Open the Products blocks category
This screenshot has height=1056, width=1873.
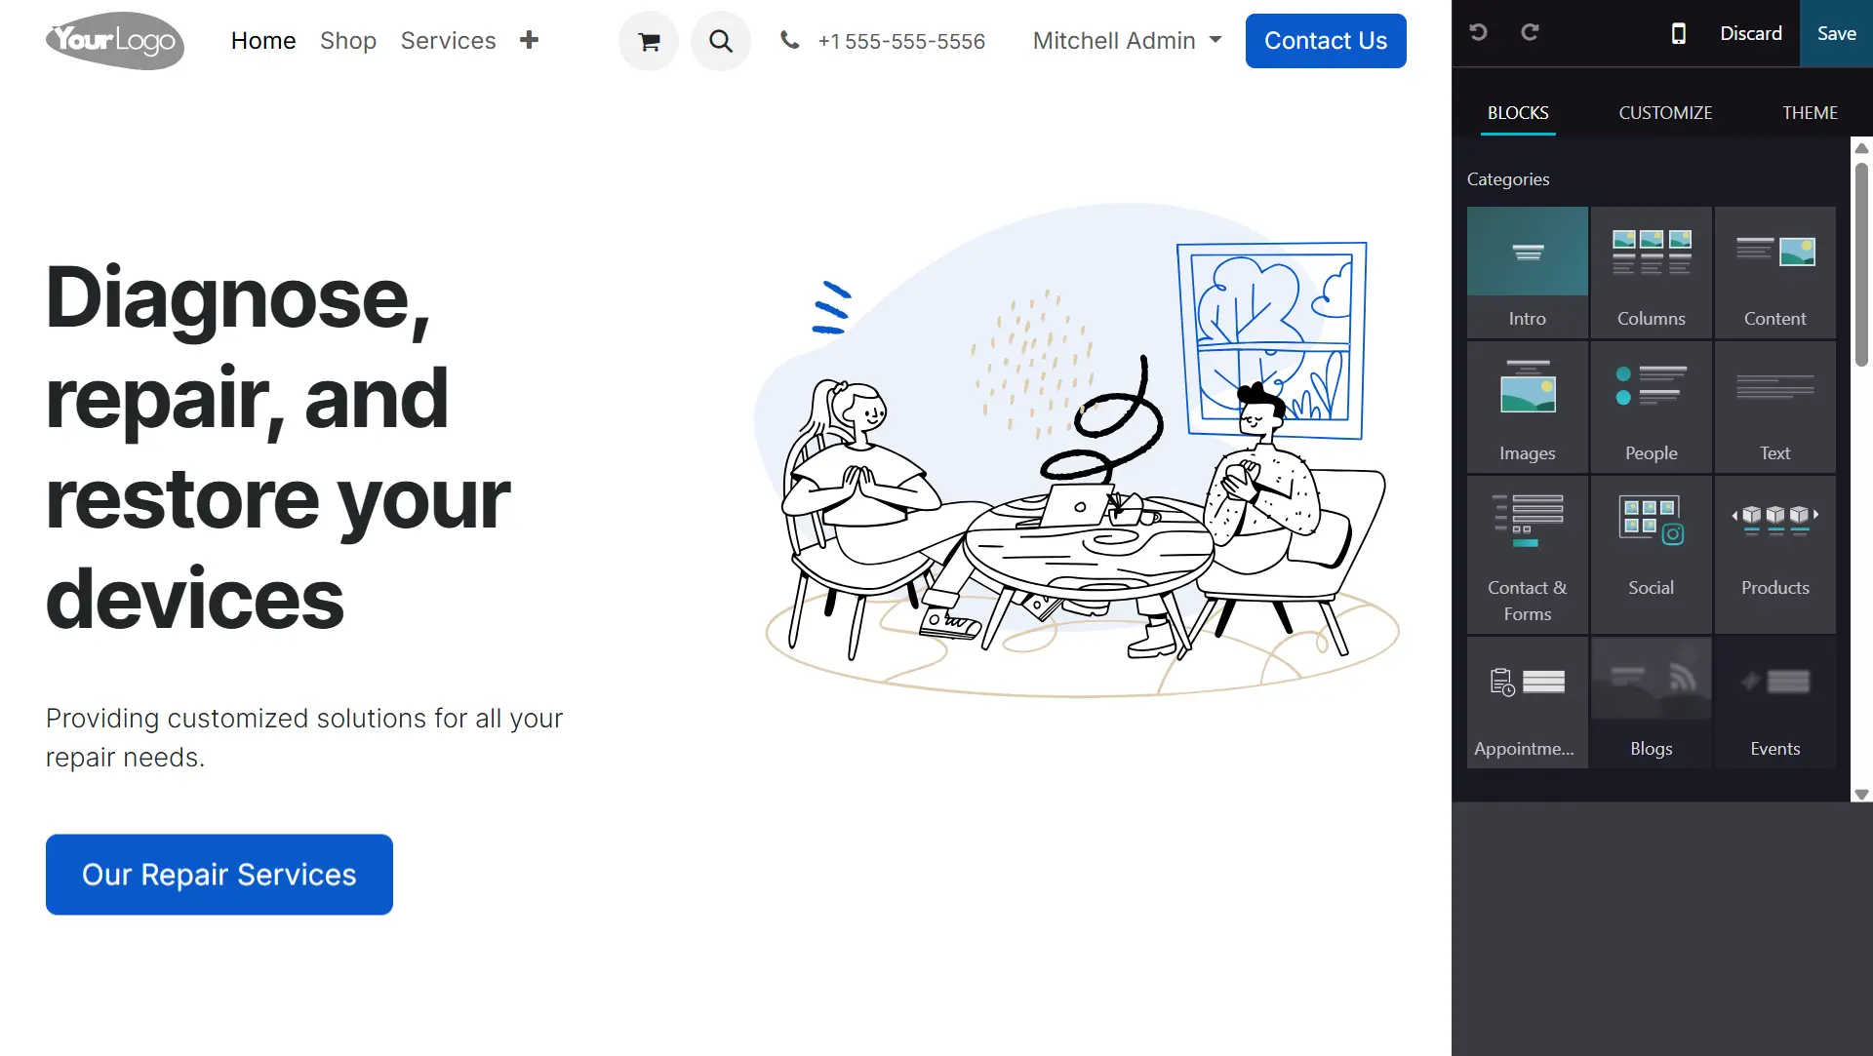1775,554
